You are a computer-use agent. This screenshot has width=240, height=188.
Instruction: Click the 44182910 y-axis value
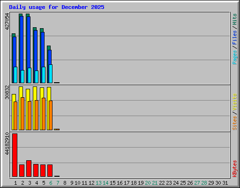click(7, 143)
